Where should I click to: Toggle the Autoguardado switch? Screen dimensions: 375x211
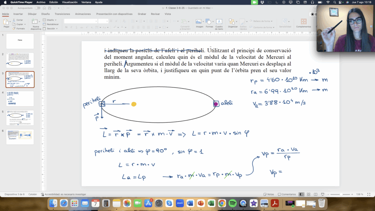click(x=38, y=8)
